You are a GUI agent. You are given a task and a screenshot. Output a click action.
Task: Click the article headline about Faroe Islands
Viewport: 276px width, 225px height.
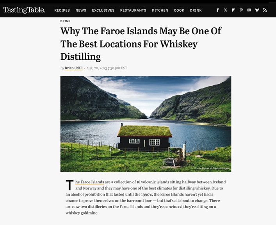point(141,44)
